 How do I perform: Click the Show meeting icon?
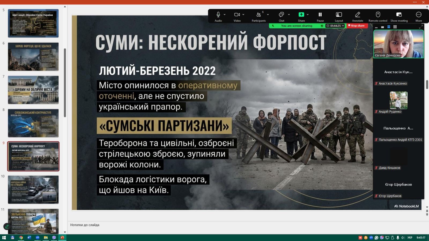tap(399, 16)
